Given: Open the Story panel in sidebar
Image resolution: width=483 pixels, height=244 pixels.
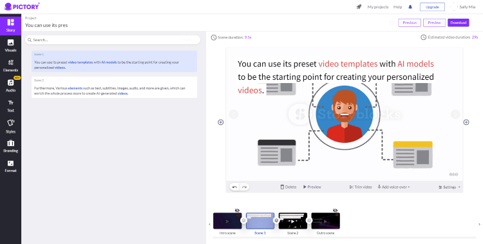Looking at the screenshot, I should [x=10, y=25].
